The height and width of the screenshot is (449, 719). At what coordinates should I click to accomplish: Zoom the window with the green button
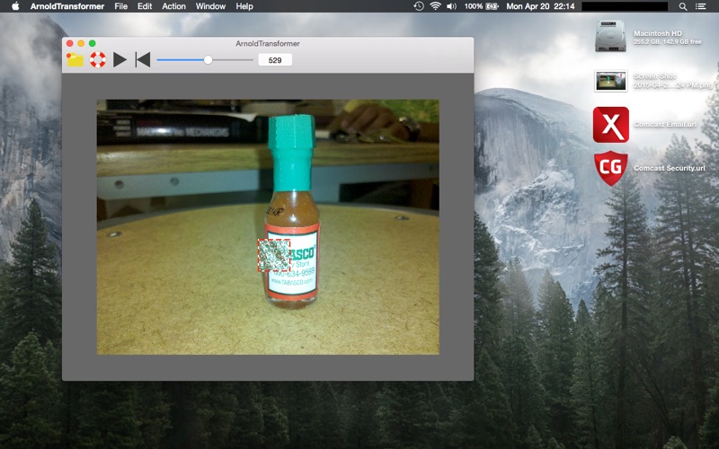click(x=93, y=43)
